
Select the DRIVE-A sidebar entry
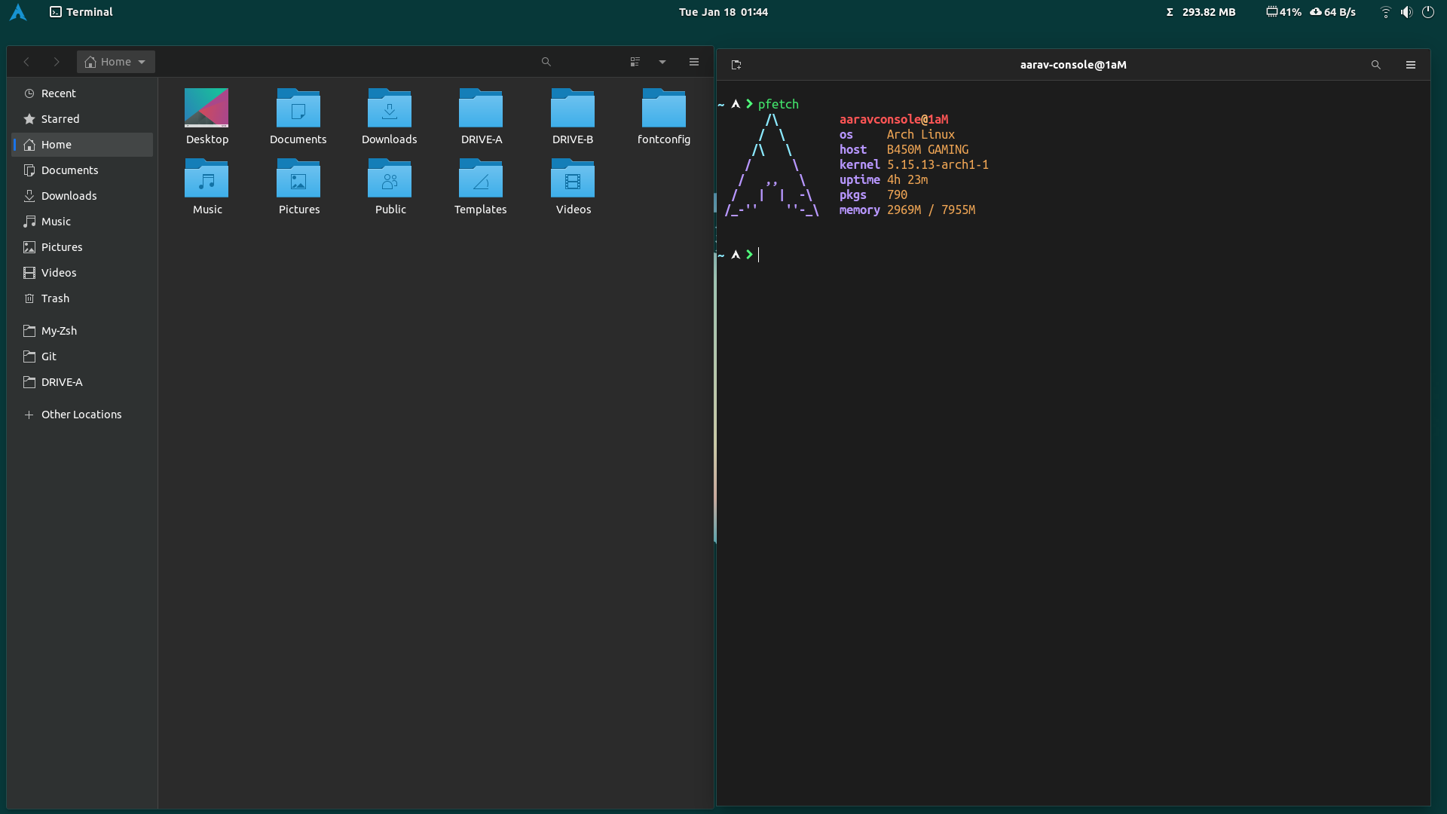[x=62, y=381]
